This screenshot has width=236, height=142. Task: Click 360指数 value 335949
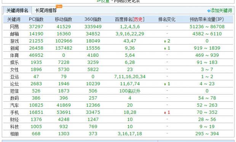click(x=93, y=27)
